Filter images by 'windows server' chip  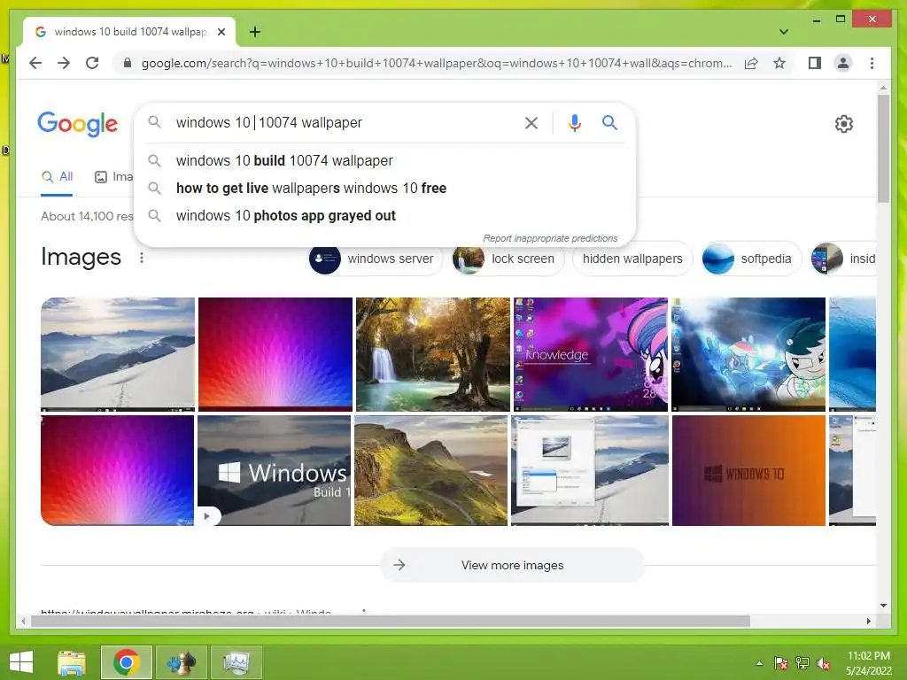375,259
